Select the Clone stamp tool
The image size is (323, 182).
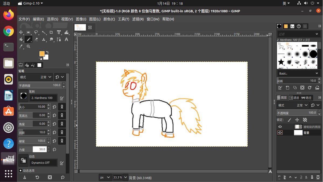44,39
